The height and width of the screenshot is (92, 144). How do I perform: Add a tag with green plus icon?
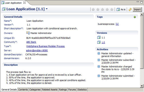[x=135, y=17]
